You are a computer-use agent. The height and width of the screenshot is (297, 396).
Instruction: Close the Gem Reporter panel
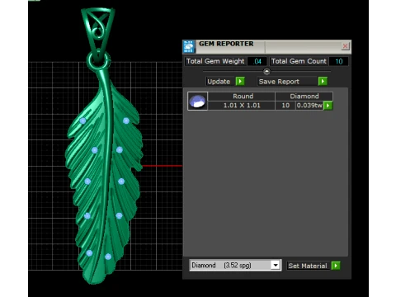(x=345, y=46)
